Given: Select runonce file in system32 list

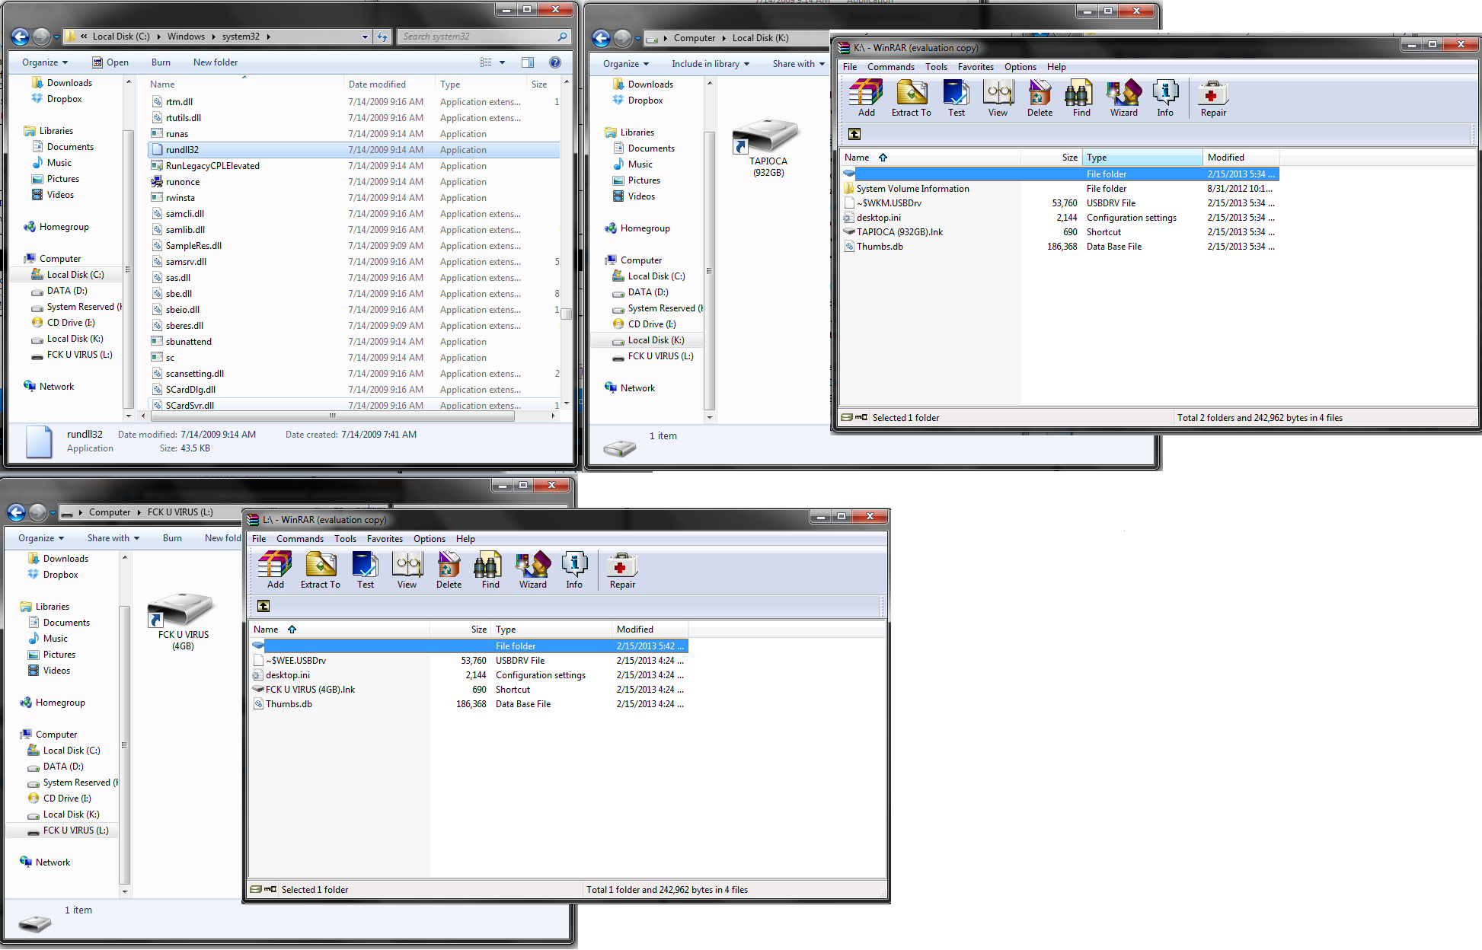Looking at the screenshot, I should tap(183, 182).
